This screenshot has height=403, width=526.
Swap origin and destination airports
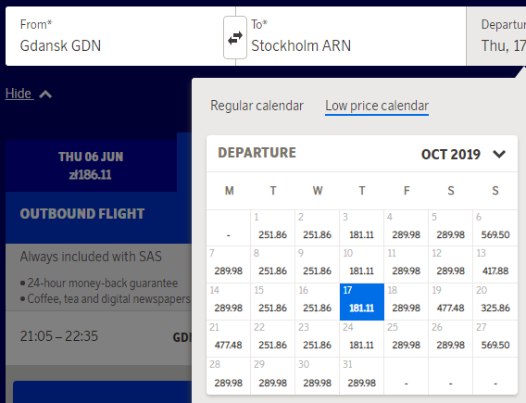(x=235, y=38)
